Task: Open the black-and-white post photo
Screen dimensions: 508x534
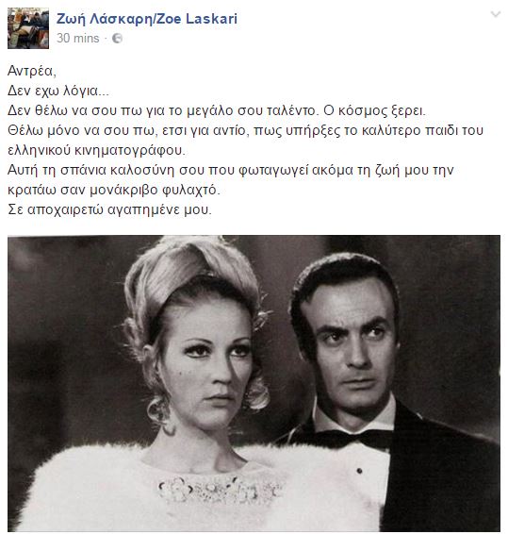Action: (x=254, y=383)
